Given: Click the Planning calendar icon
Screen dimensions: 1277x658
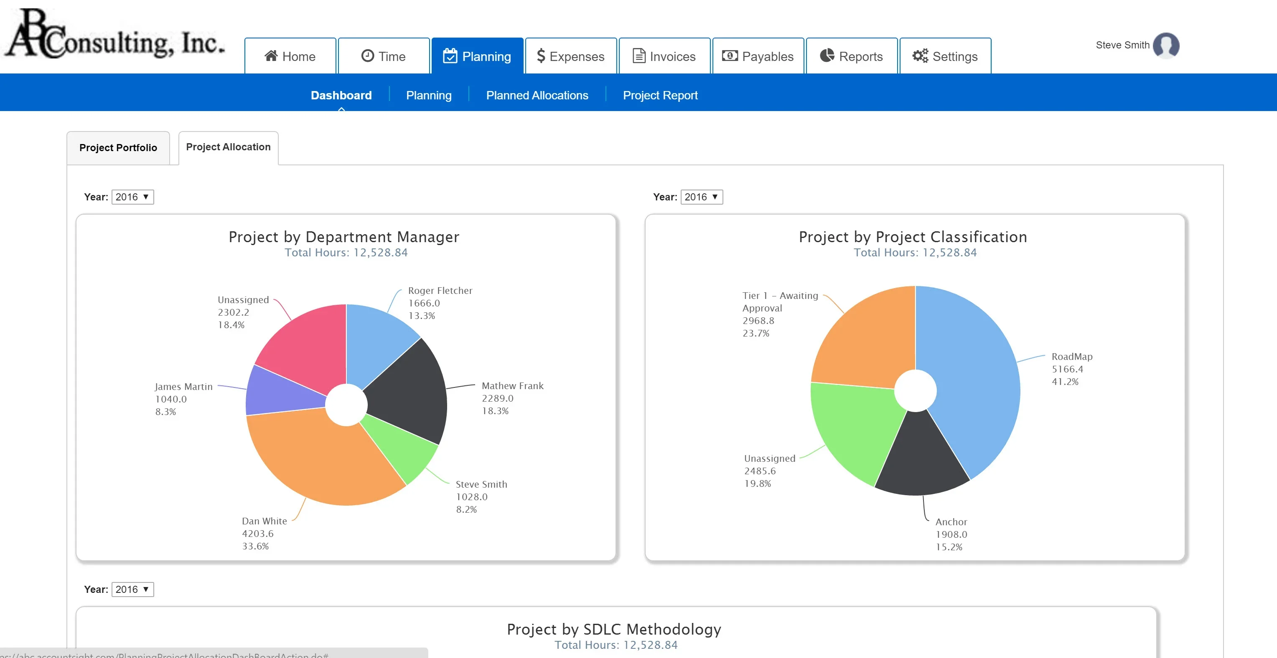Looking at the screenshot, I should coord(450,56).
